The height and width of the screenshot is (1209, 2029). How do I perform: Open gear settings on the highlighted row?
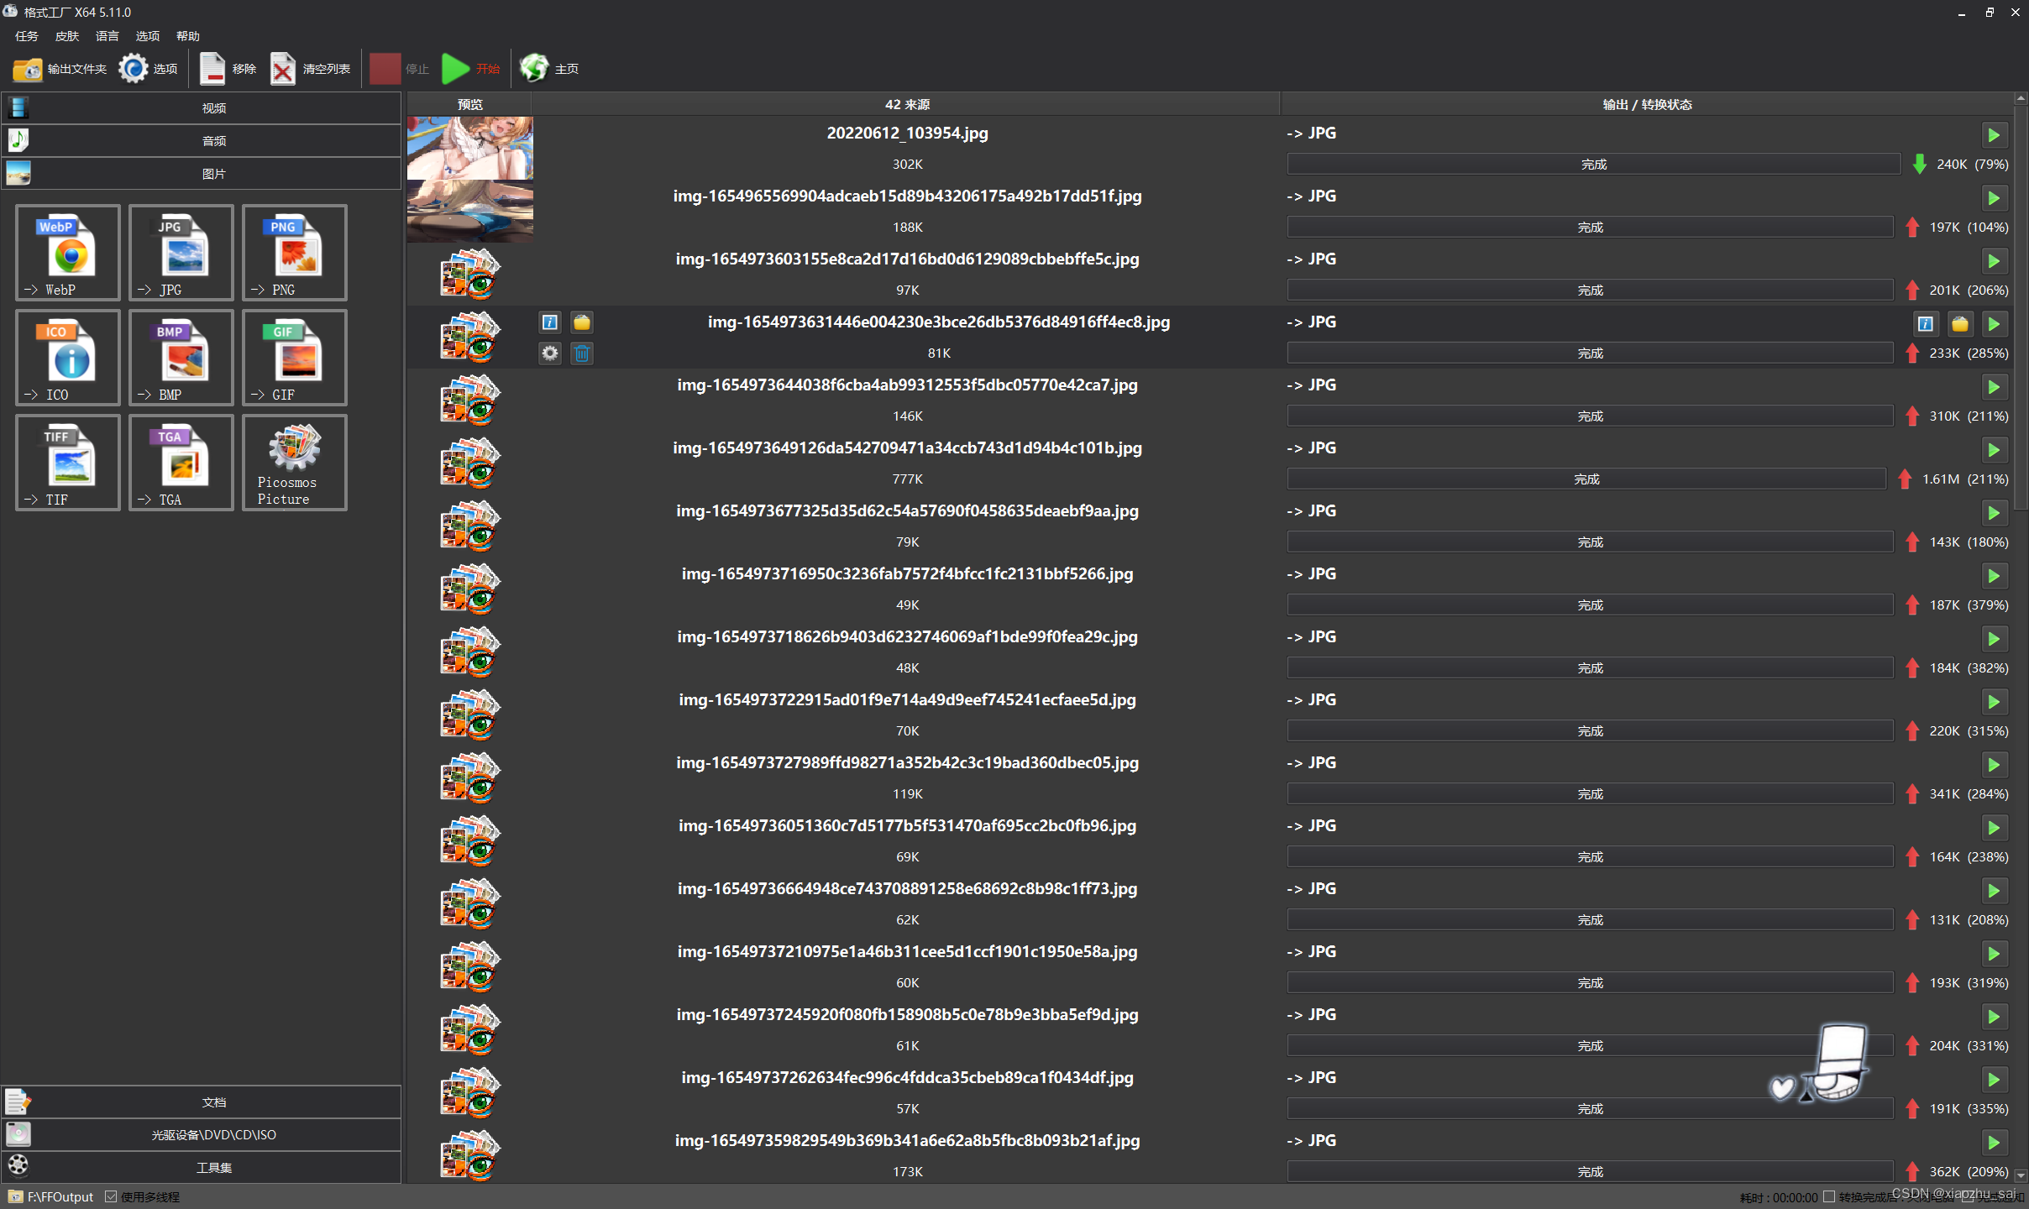(x=549, y=353)
